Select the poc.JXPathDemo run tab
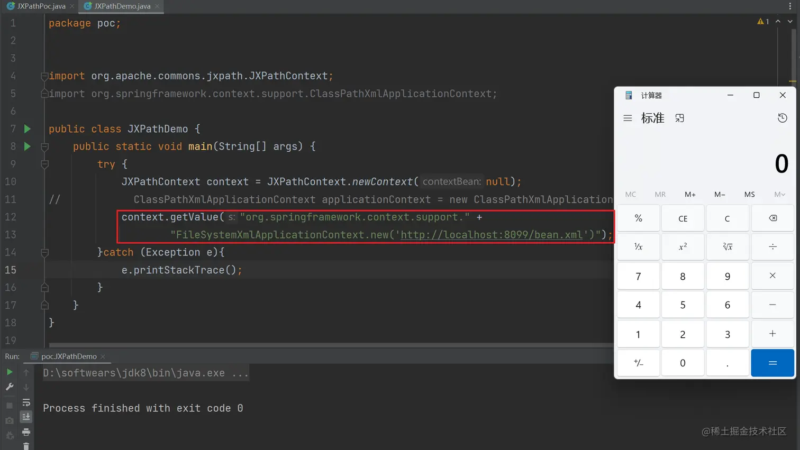The height and width of the screenshot is (450, 800). click(x=69, y=356)
